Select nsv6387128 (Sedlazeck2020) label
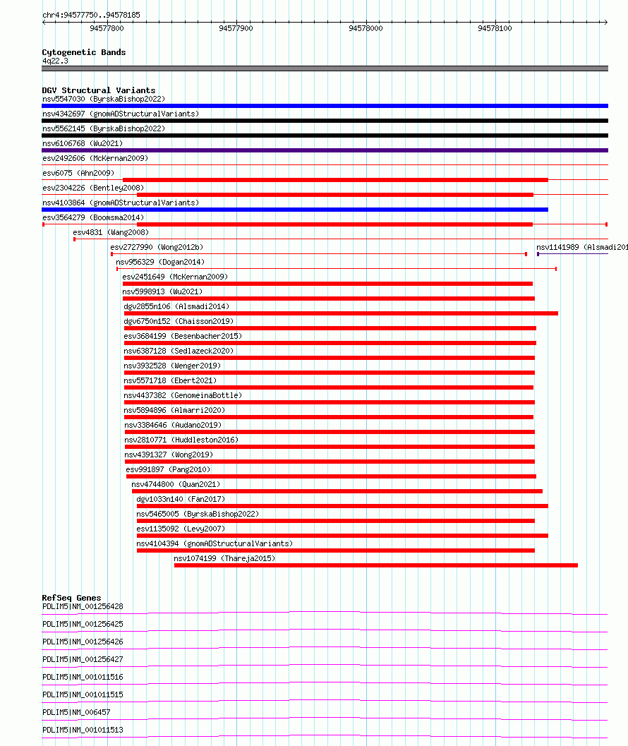 click(179, 351)
